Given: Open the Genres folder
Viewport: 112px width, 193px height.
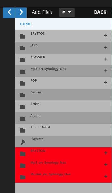Looking at the screenshot, I should [63, 95].
